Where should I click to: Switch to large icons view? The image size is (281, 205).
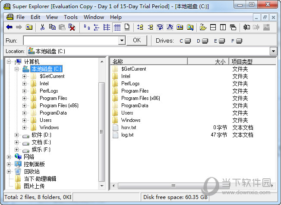[x=87, y=27]
